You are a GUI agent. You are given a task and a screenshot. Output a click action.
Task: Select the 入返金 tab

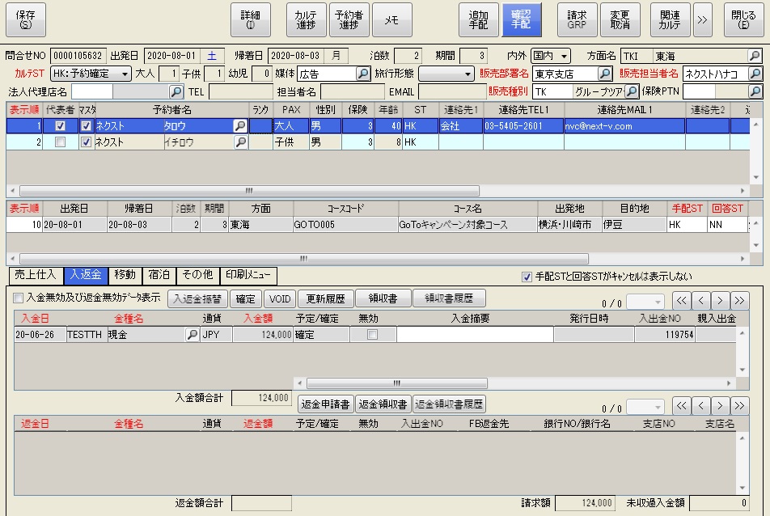(86, 275)
